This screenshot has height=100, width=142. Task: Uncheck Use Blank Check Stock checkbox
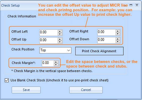[7, 80]
